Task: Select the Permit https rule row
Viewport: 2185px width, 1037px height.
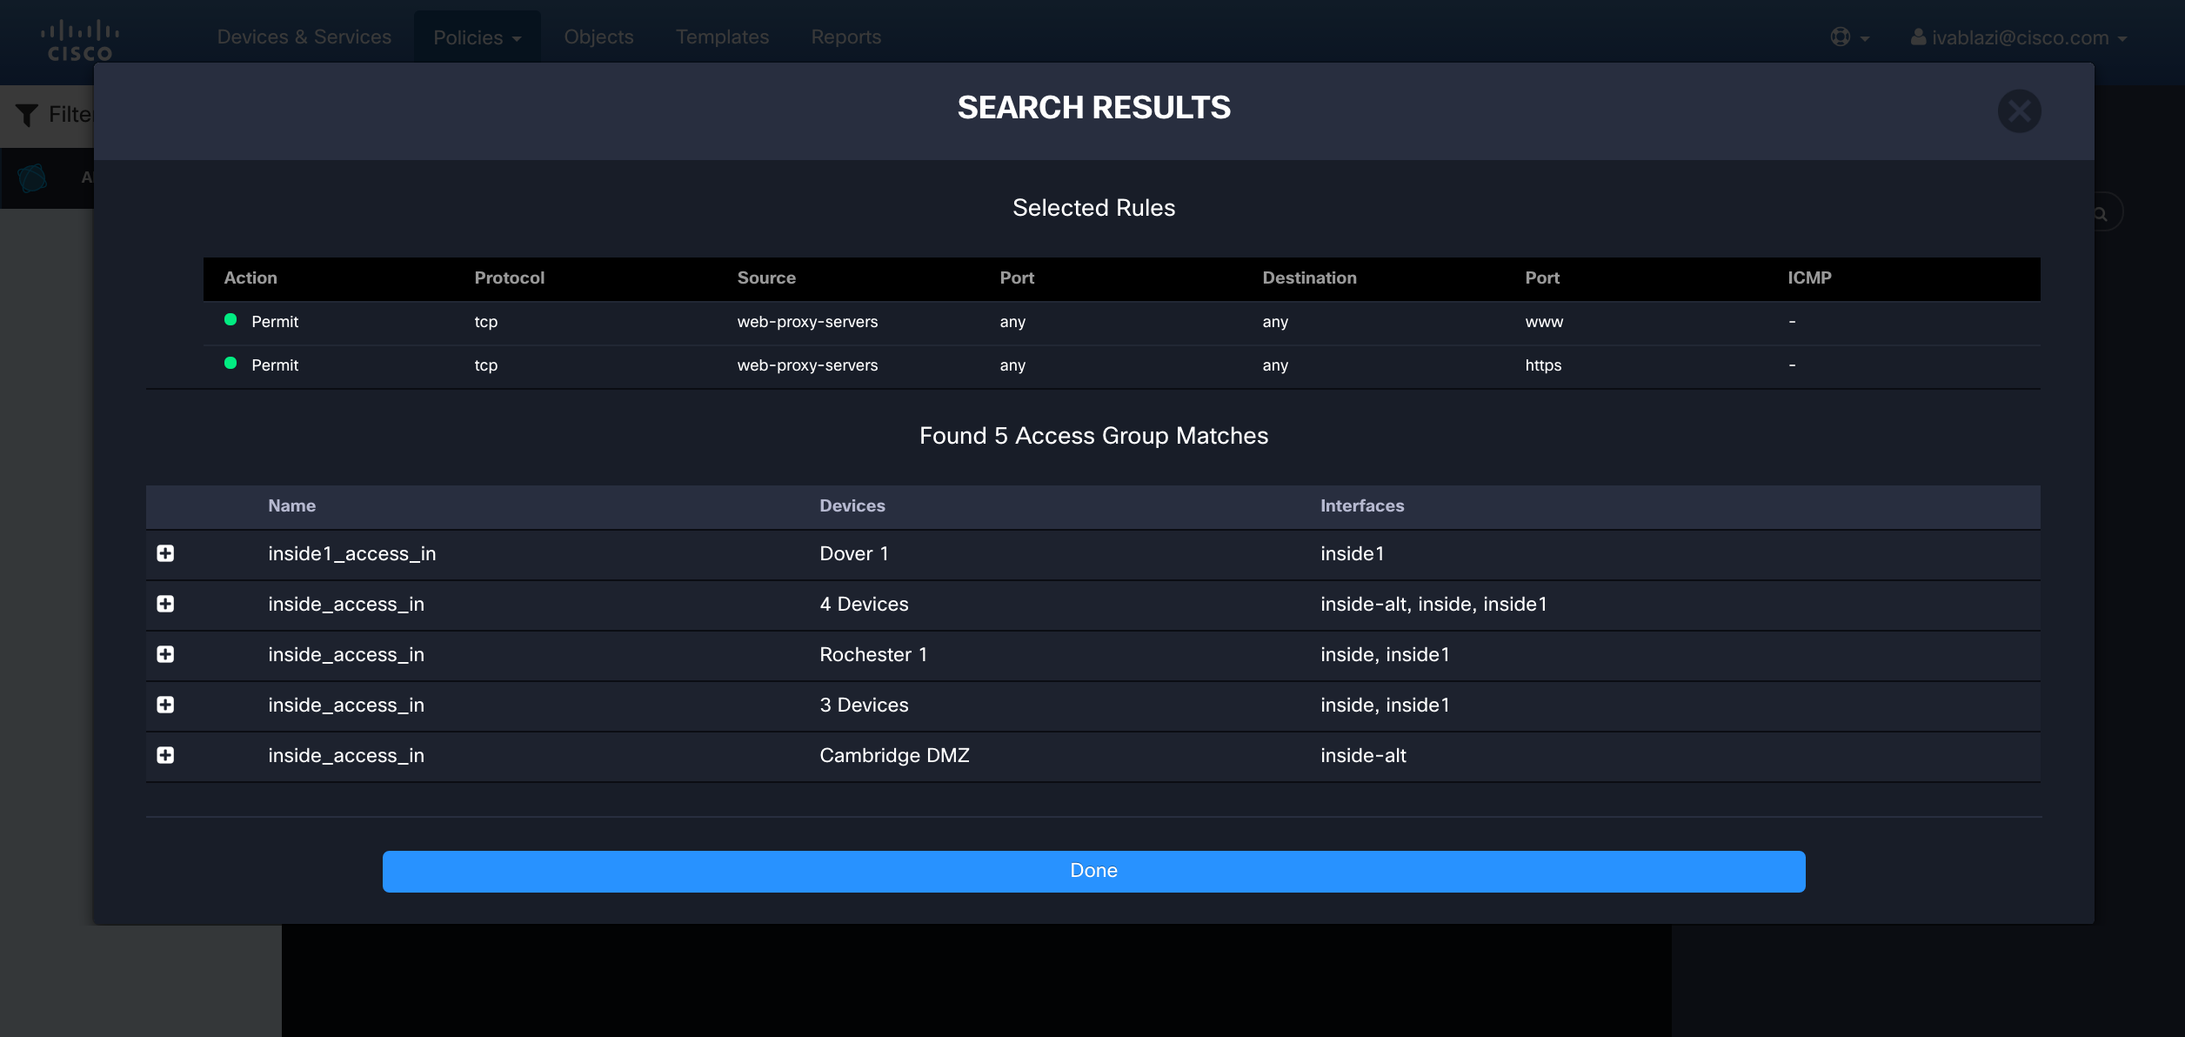Action: [1120, 365]
